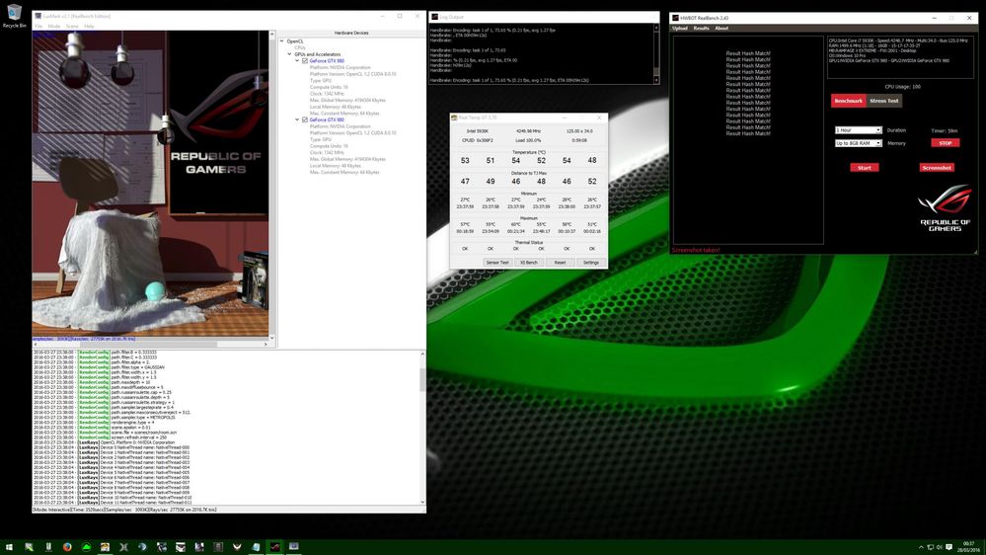Click the 'Timer: 59m' text
Viewport: 986px width, 555px height.
pos(944,131)
